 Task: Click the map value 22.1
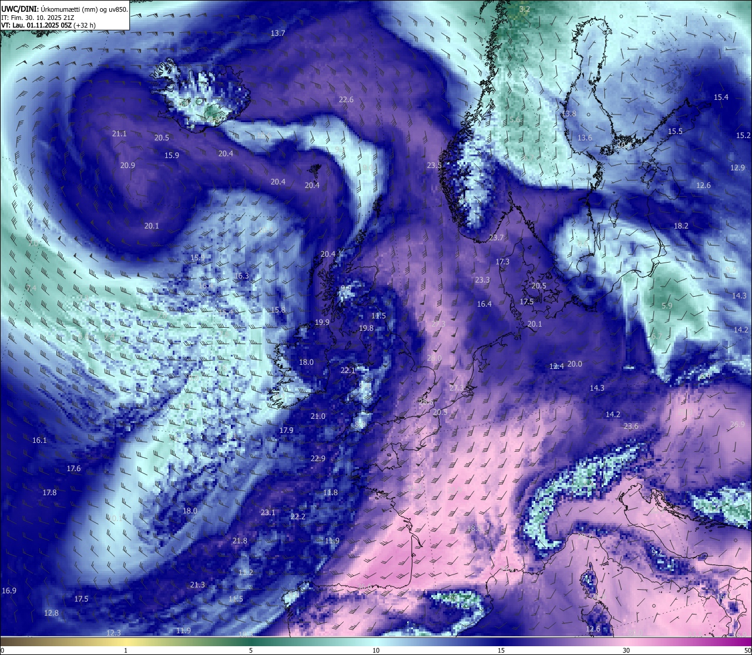(x=348, y=371)
